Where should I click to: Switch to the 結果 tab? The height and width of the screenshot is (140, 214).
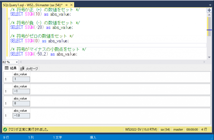click(11, 68)
